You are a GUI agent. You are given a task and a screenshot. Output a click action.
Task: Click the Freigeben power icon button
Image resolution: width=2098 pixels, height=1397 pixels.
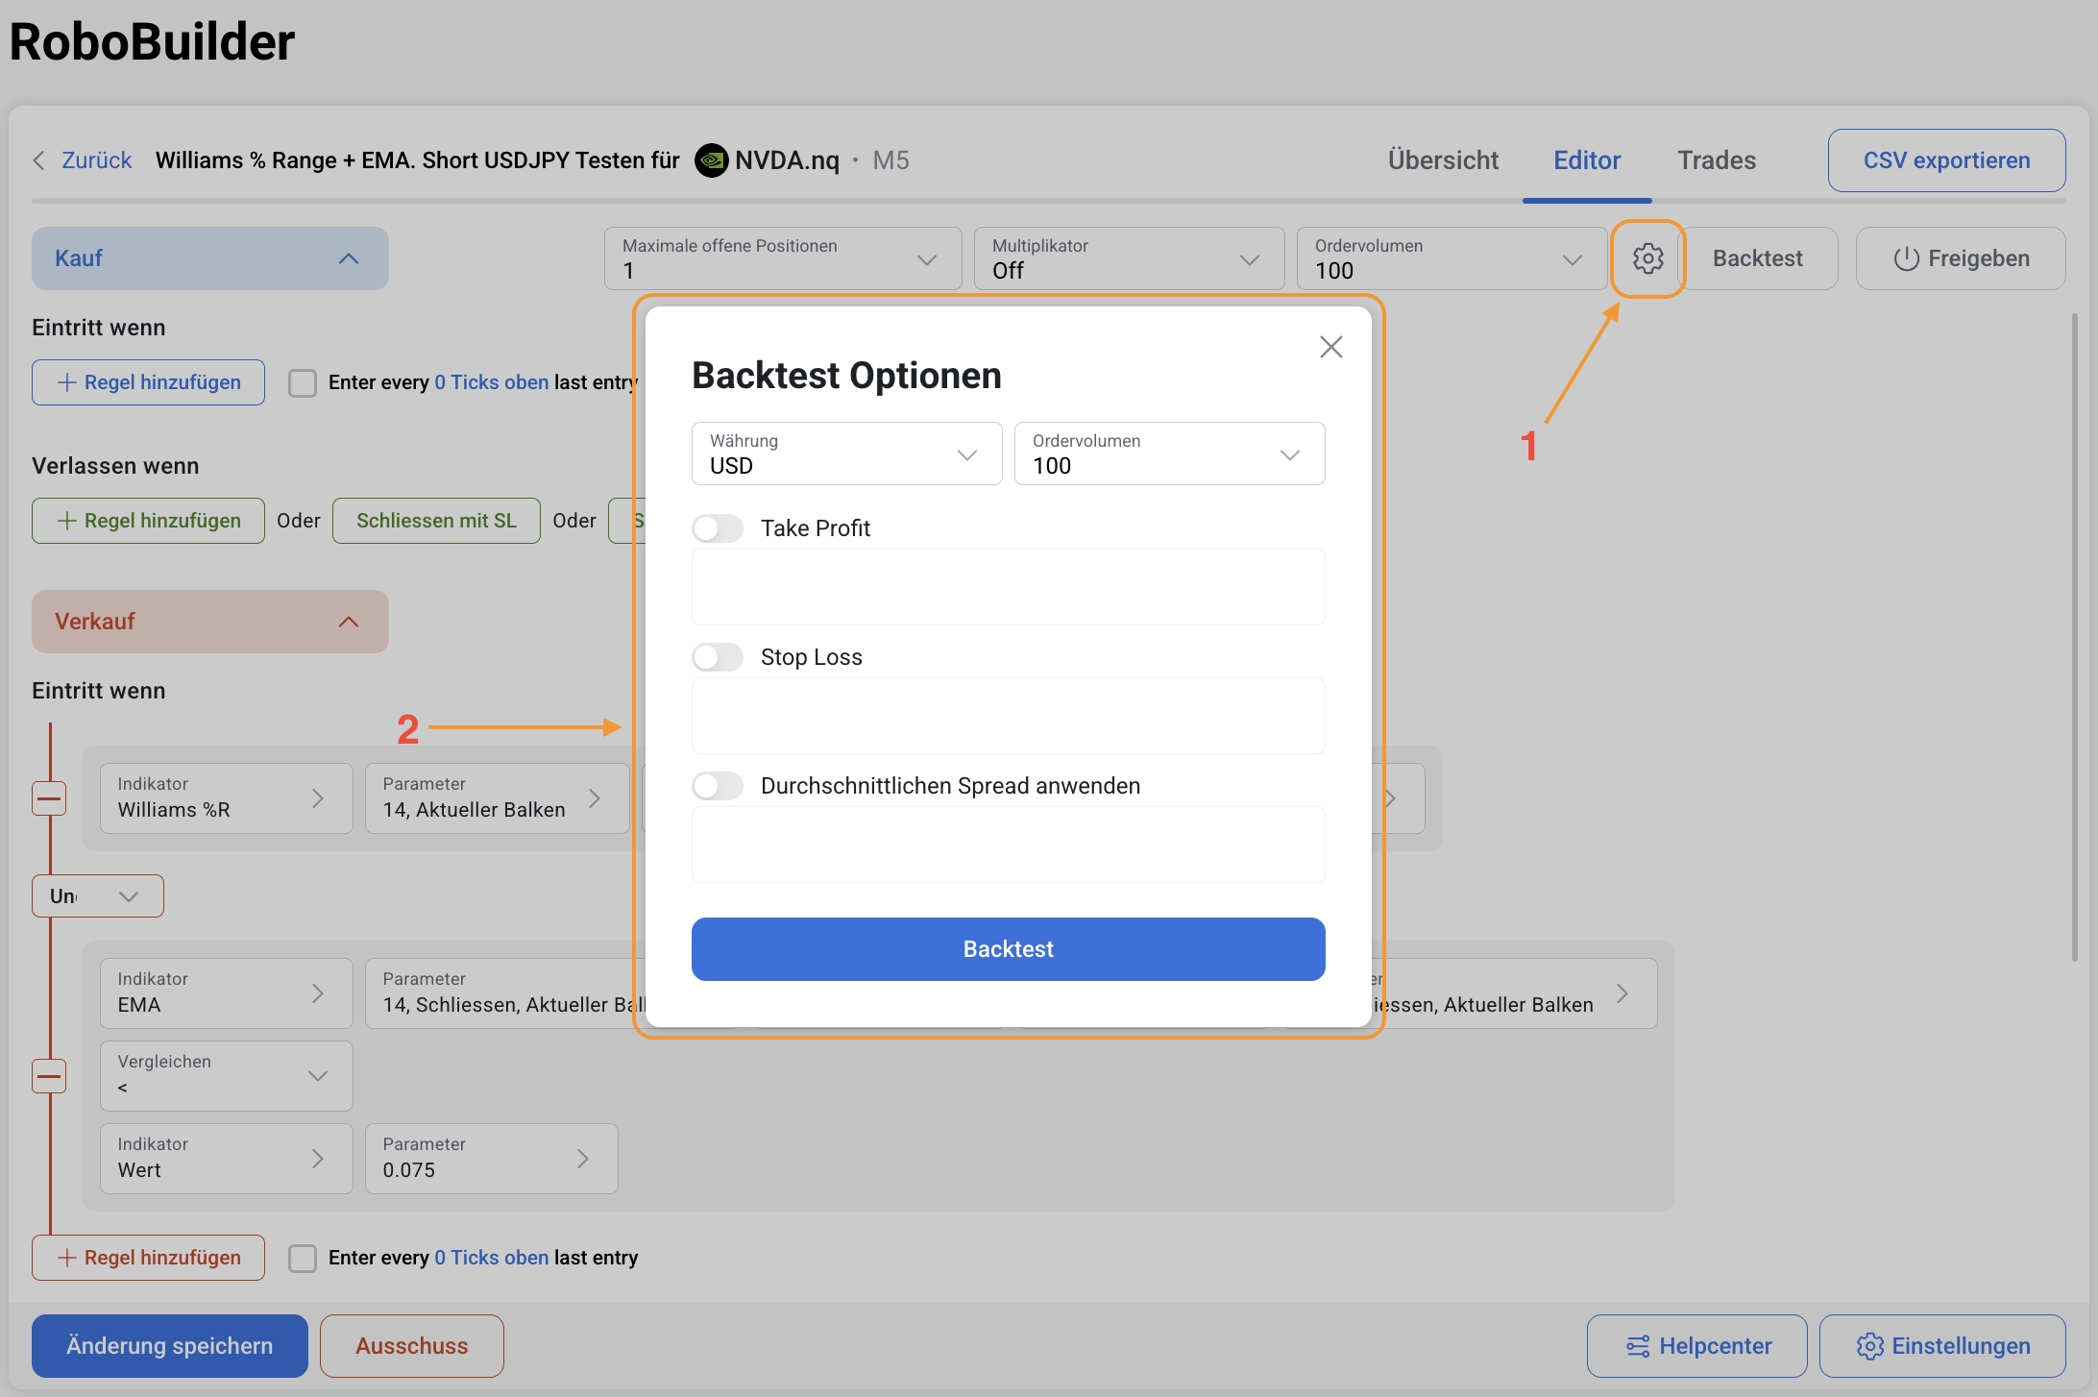(1960, 258)
